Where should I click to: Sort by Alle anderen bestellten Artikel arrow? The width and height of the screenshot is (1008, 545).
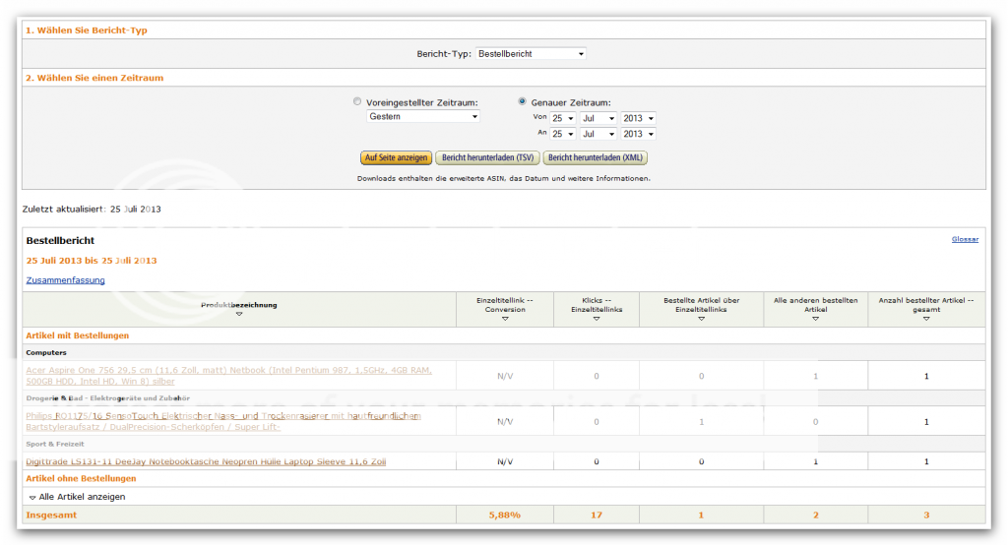coord(815,319)
